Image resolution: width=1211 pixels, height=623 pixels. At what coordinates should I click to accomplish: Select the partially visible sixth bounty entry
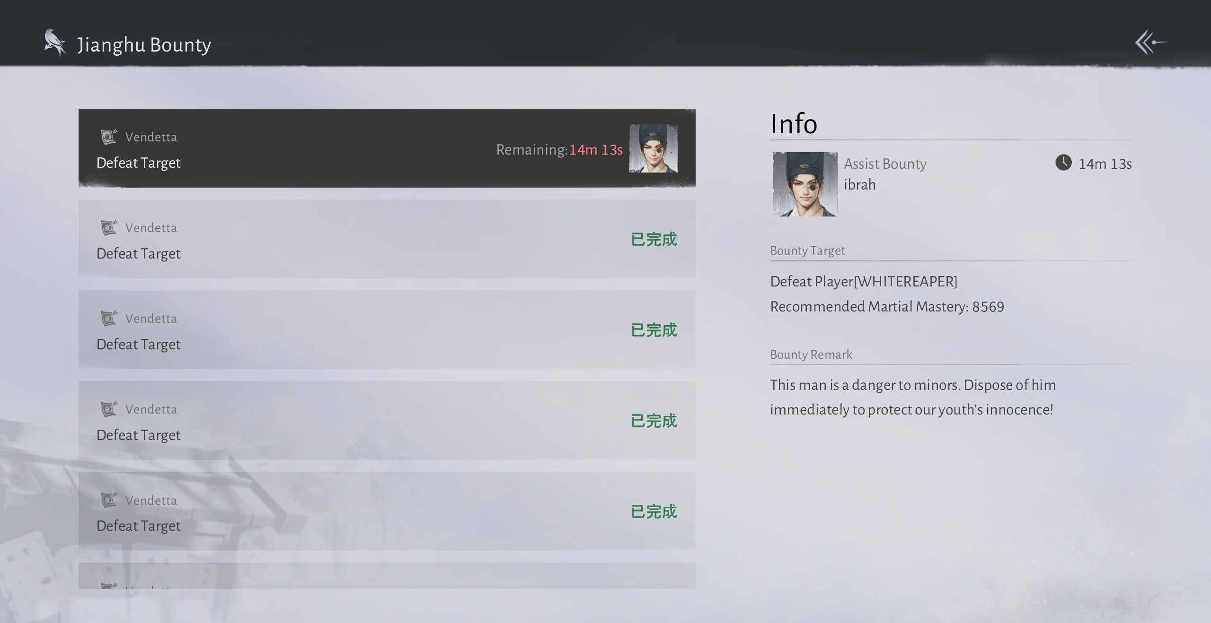click(387, 576)
